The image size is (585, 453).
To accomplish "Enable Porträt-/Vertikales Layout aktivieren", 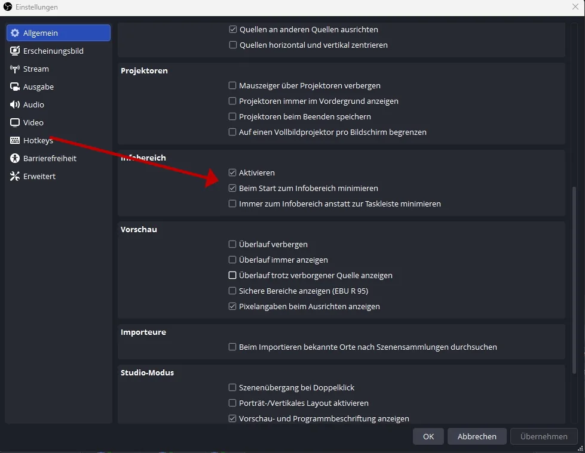I will (232, 403).
